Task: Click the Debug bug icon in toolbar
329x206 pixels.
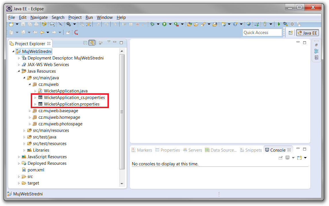Action: tap(152, 24)
